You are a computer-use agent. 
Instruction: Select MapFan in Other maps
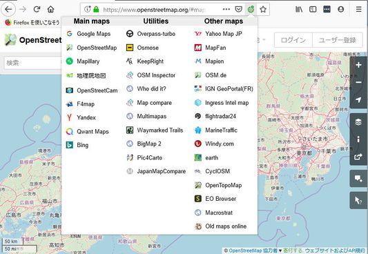210,48
